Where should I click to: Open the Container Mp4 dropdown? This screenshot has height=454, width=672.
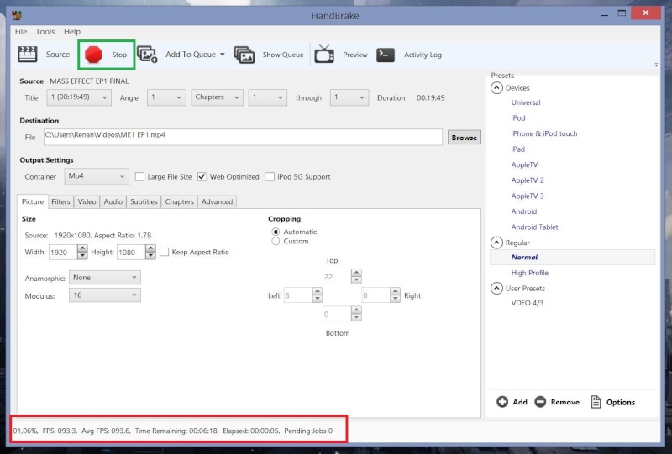click(97, 176)
